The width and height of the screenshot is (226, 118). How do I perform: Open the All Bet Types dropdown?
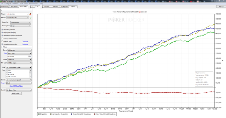click(x=19, y=63)
